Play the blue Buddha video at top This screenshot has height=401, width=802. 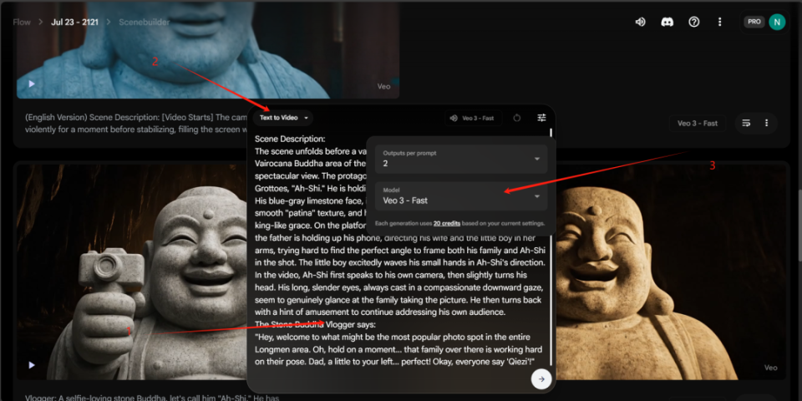pyautogui.click(x=32, y=84)
